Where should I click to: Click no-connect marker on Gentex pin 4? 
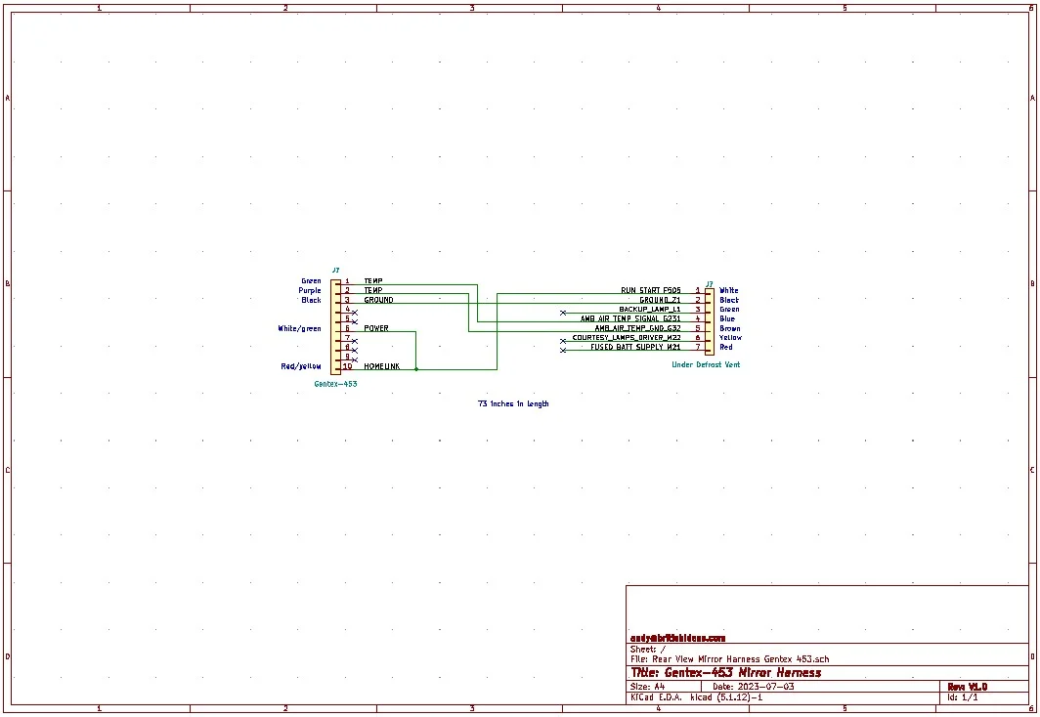point(355,313)
